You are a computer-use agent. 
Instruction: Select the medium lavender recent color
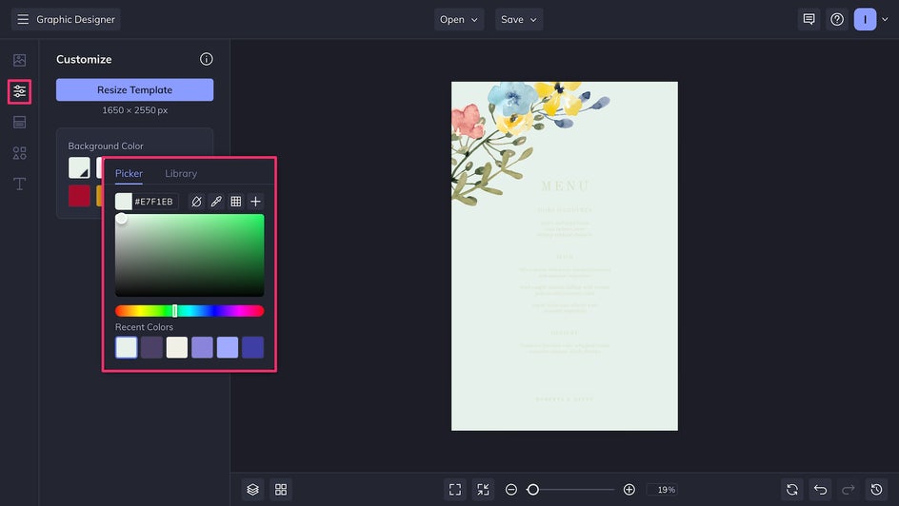[202, 347]
